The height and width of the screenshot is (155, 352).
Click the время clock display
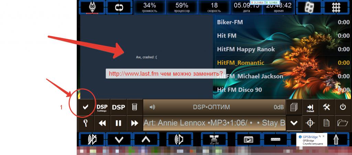[x=278, y=7]
